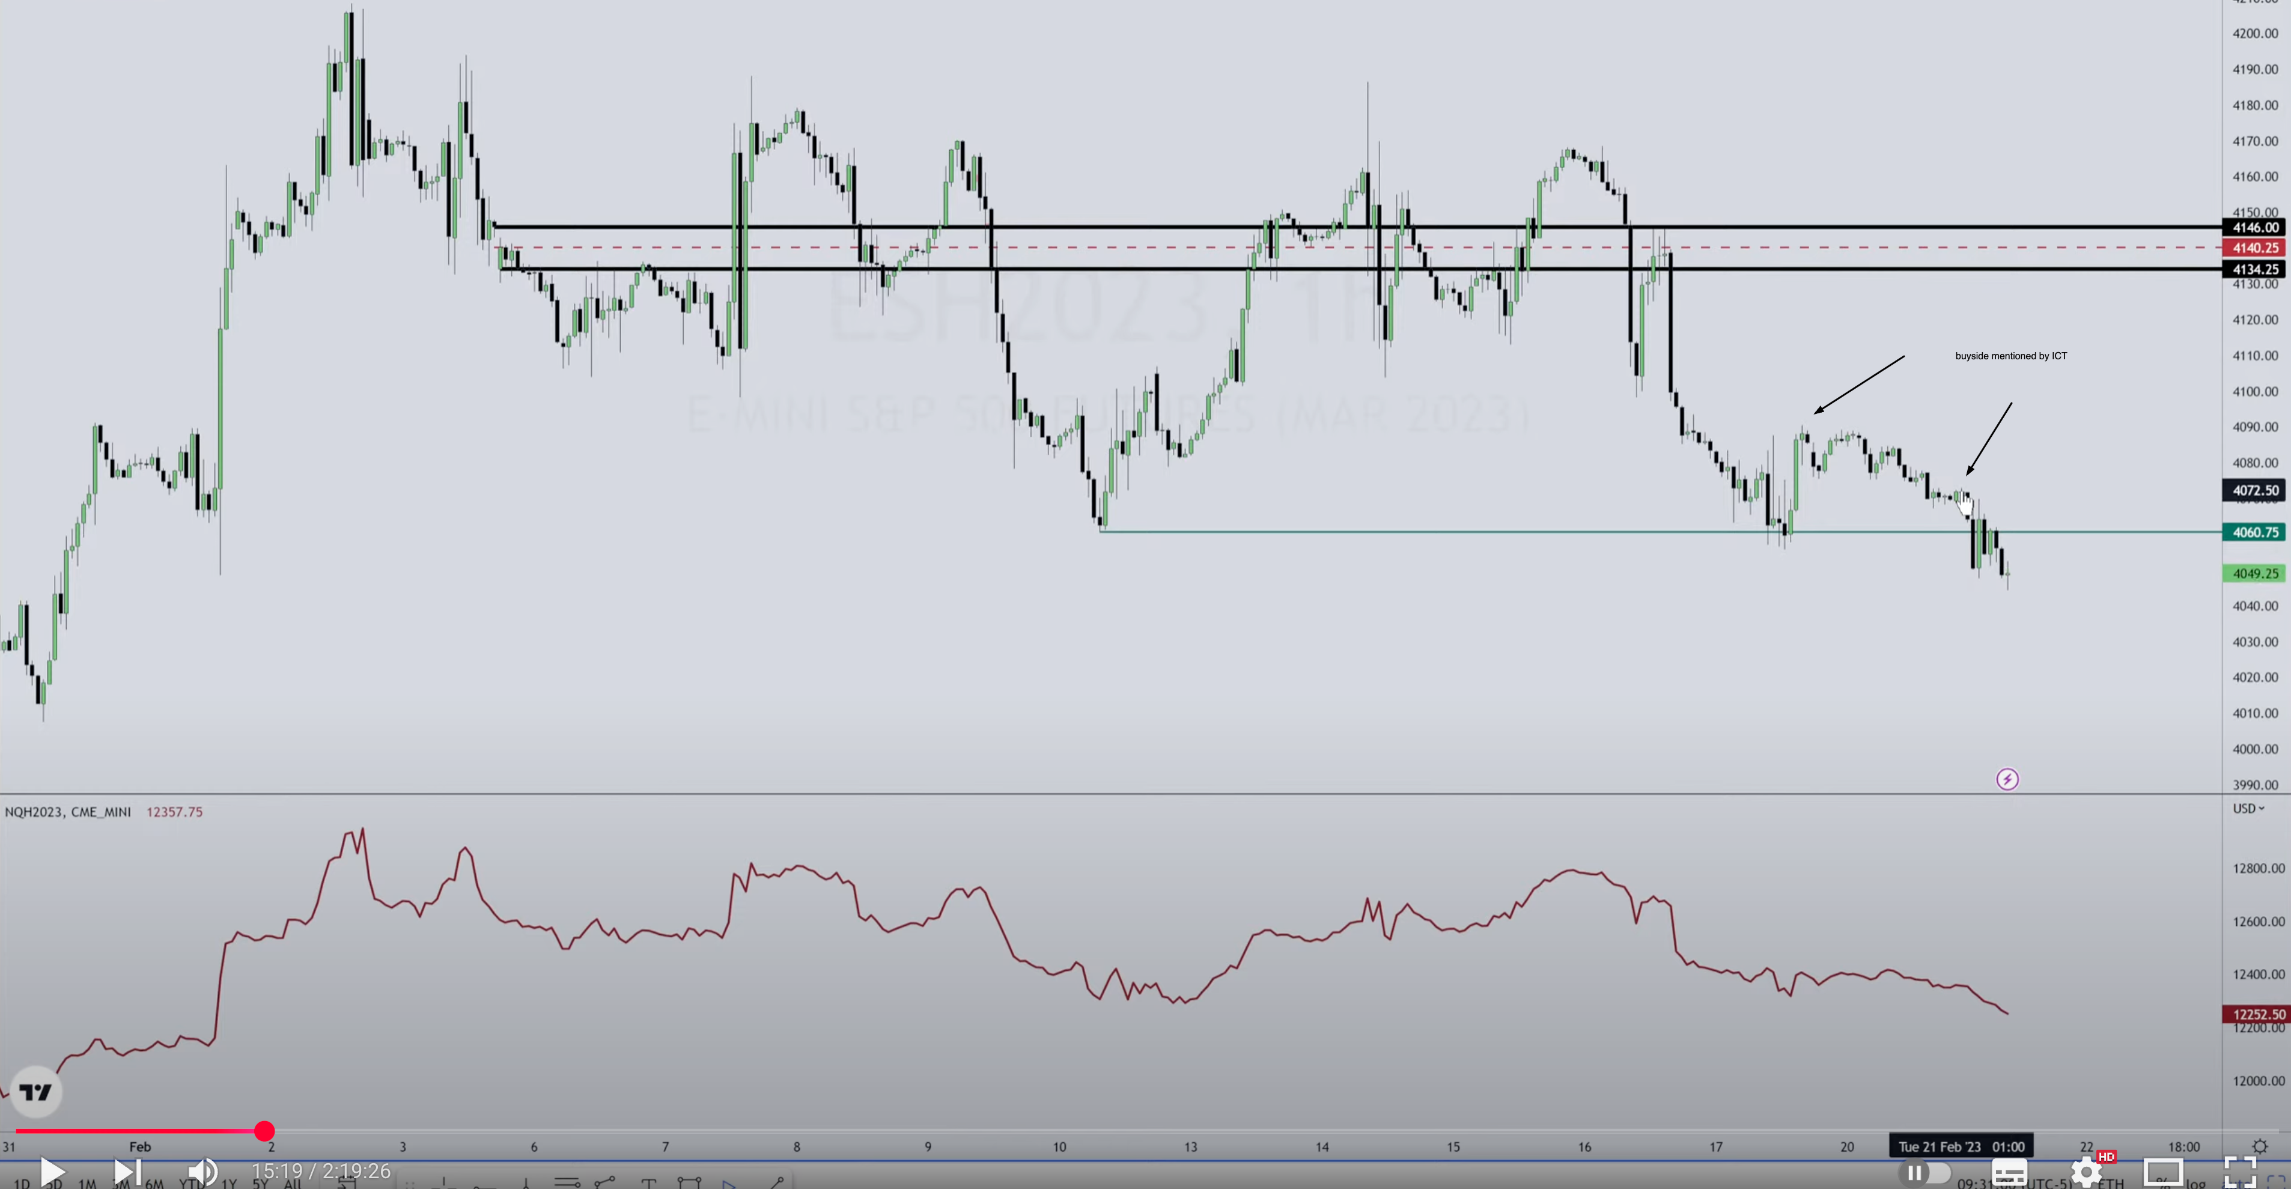The height and width of the screenshot is (1189, 2291).
Task: Click the 12800.00 NQ axis label
Action: tap(2258, 868)
